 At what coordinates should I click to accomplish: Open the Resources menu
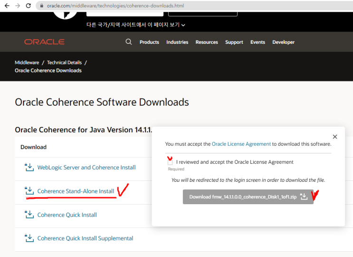pos(207,42)
